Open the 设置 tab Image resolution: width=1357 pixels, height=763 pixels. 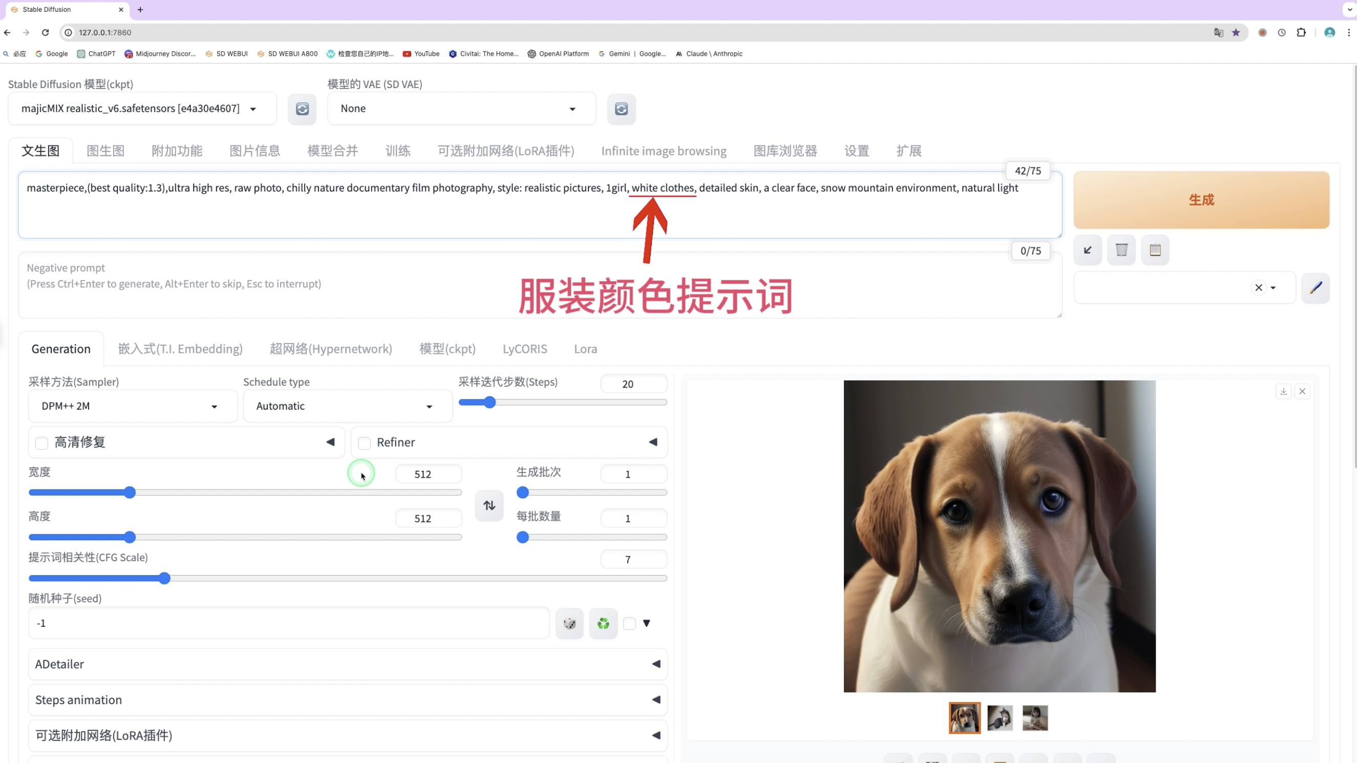tap(857, 151)
